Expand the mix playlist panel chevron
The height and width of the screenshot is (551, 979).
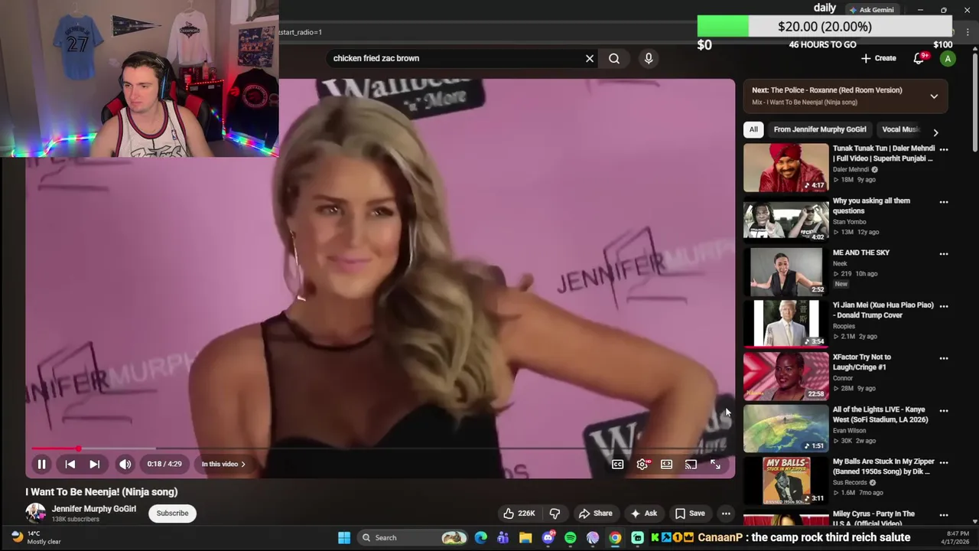pos(934,96)
